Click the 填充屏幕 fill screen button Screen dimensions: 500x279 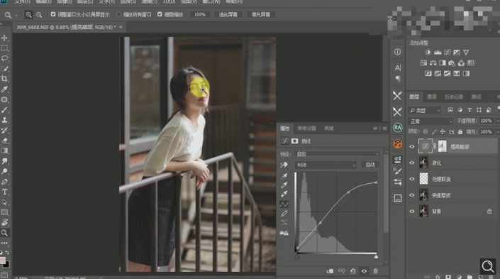[261, 15]
